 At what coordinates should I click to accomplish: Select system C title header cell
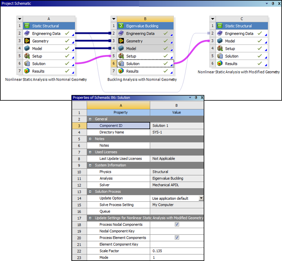(242, 19)
